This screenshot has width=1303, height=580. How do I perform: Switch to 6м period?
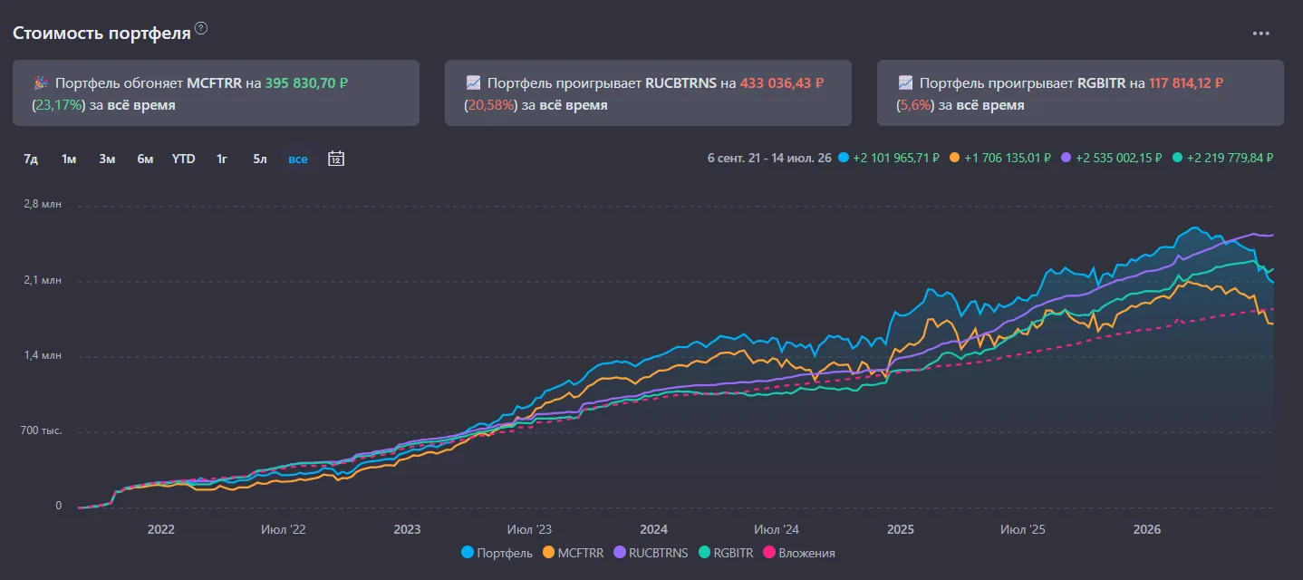click(145, 159)
